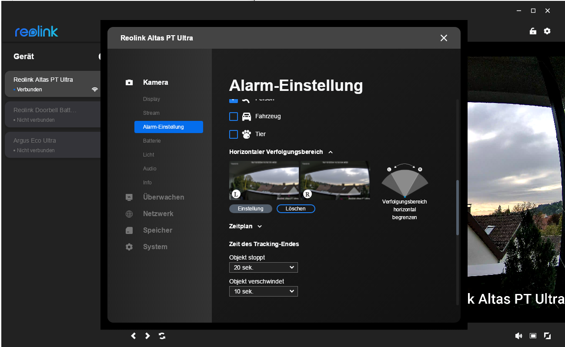Image resolution: width=565 pixels, height=347 pixels.
Task: Open the Objekt verschwindet dropdown
Action: click(263, 291)
